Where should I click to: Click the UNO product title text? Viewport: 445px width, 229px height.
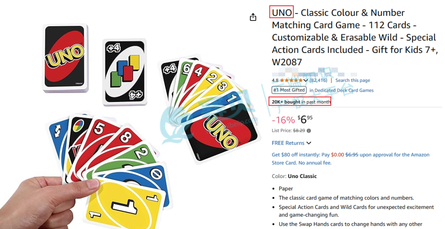[281, 13]
